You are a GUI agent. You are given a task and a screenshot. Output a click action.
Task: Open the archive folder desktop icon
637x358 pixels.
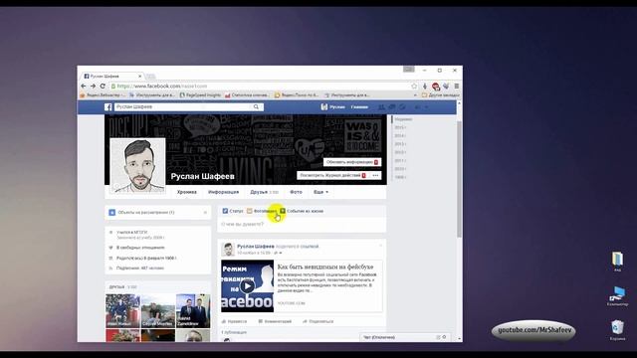pos(617,262)
